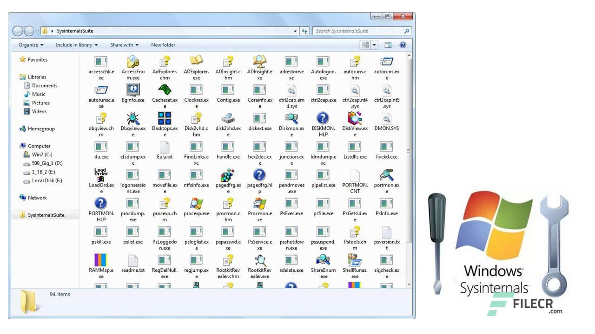Click the Help question mark button

(403, 45)
